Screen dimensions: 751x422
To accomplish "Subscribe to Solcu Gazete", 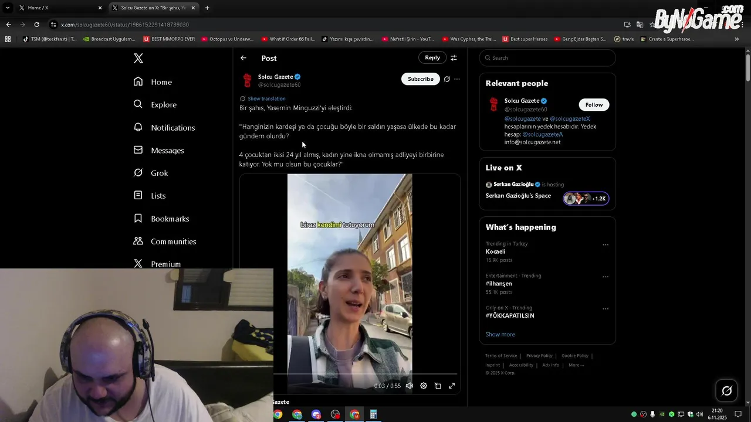I will (x=421, y=79).
